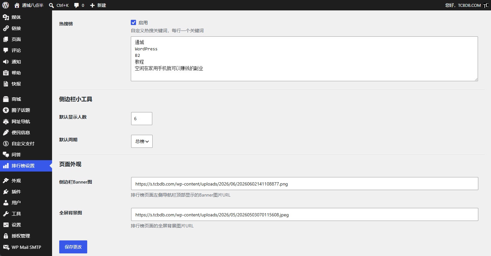Image resolution: width=491 pixels, height=256 pixels.
Task: Click the 网址导航 menu label
Action: [21, 122]
